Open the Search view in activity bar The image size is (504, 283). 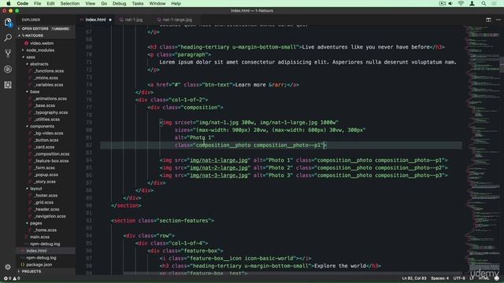pyautogui.click(x=8, y=38)
